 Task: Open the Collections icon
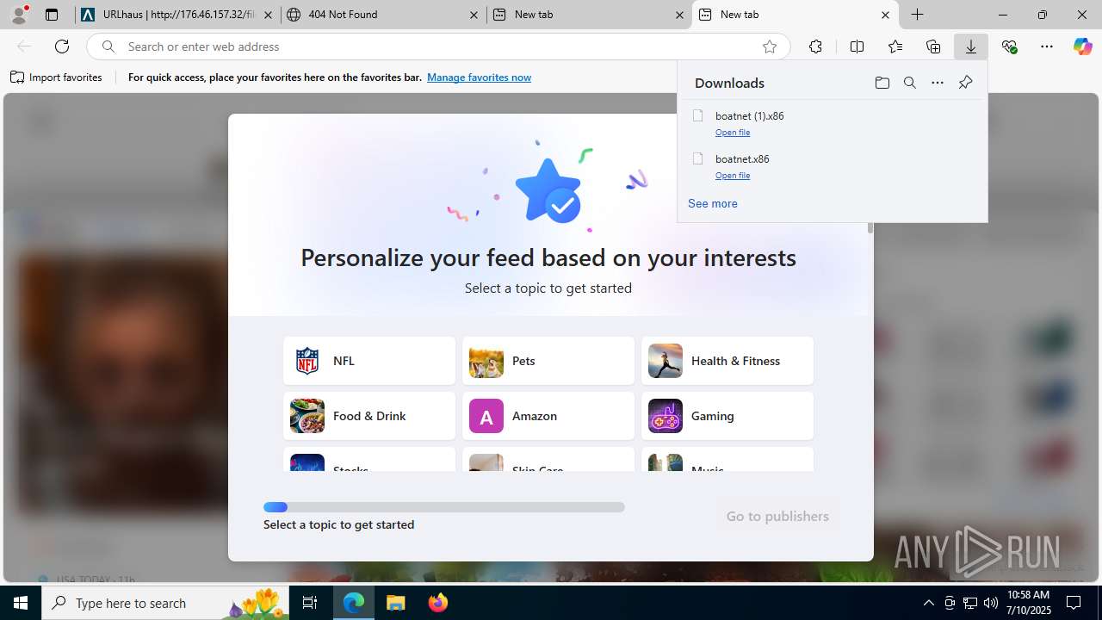tap(933, 46)
